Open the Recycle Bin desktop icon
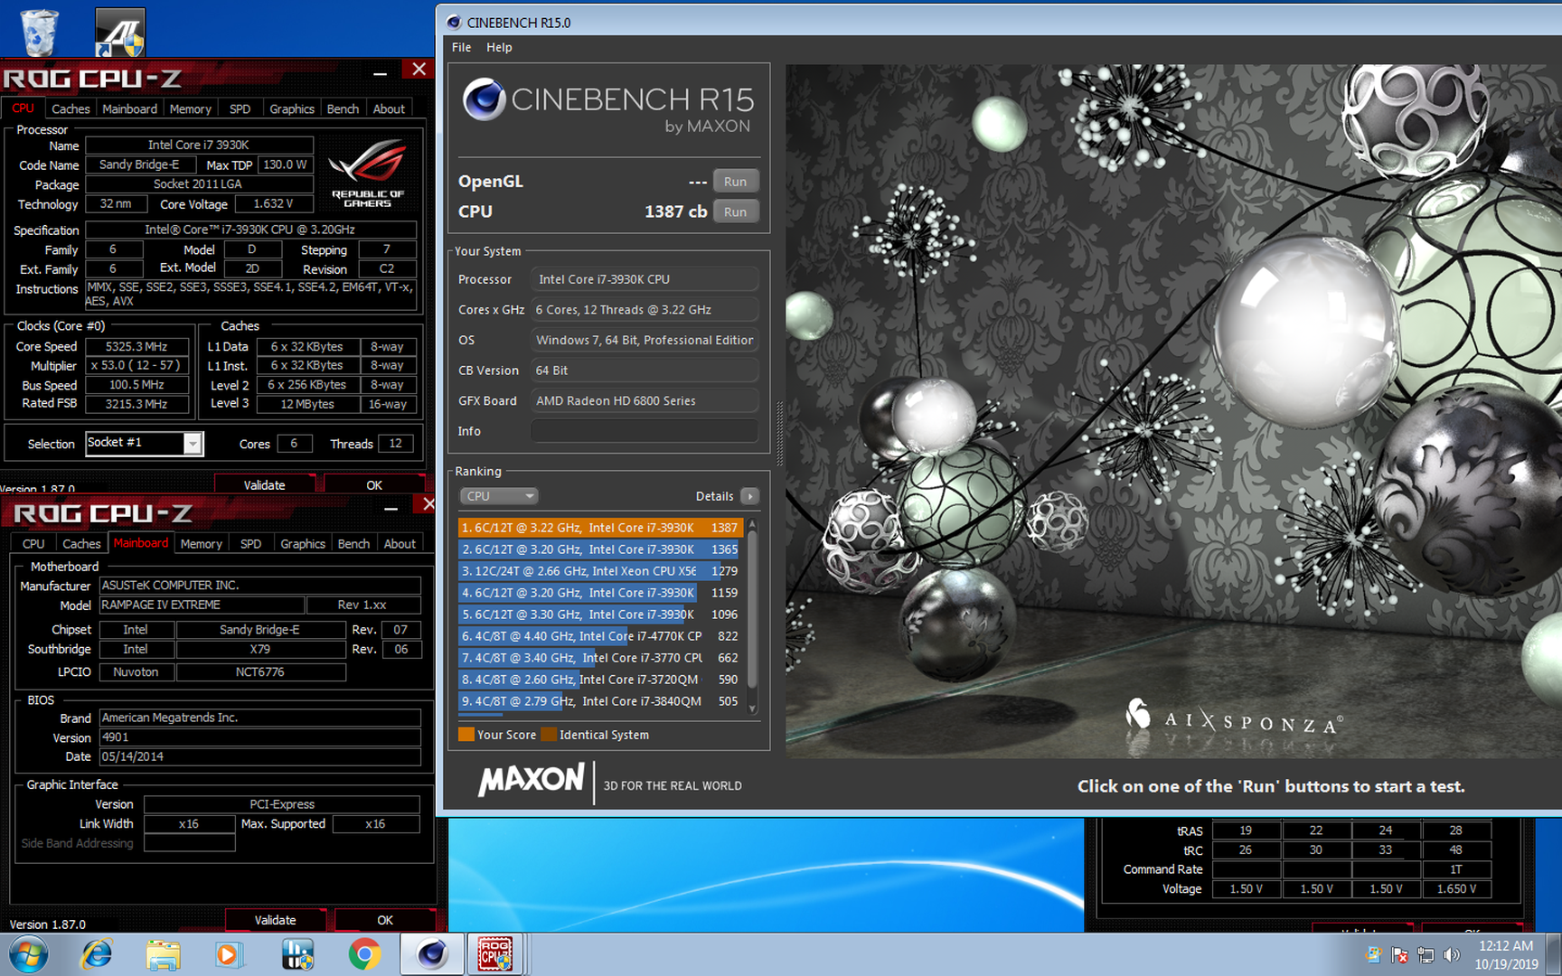This screenshot has width=1562, height=976. (x=39, y=32)
